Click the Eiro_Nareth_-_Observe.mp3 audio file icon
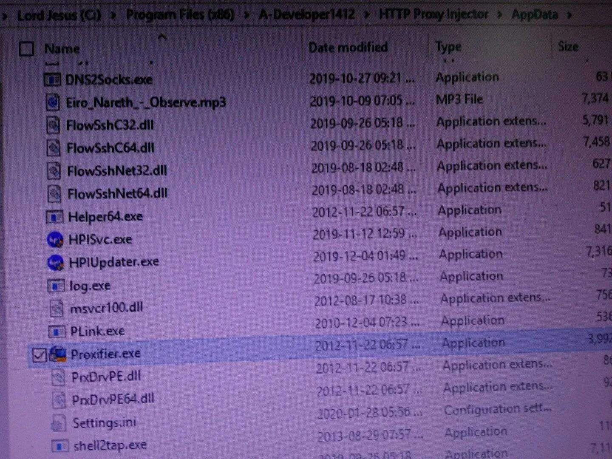Screen dimensions: 612x459 (53, 102)
